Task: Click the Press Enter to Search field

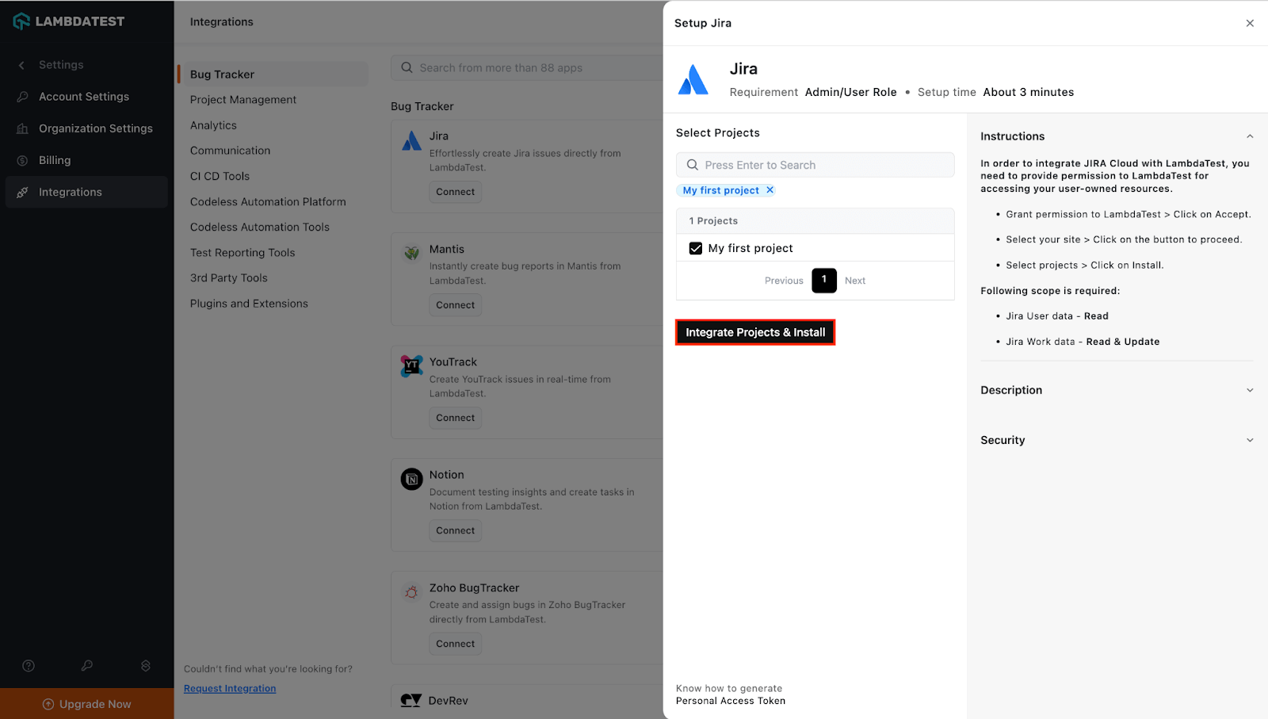Action: [x=814, y=164]
